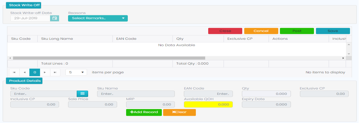Viewport: 360px width, 123px height.
Task: Click the orange Cancel button
Action: pos(261,31)
